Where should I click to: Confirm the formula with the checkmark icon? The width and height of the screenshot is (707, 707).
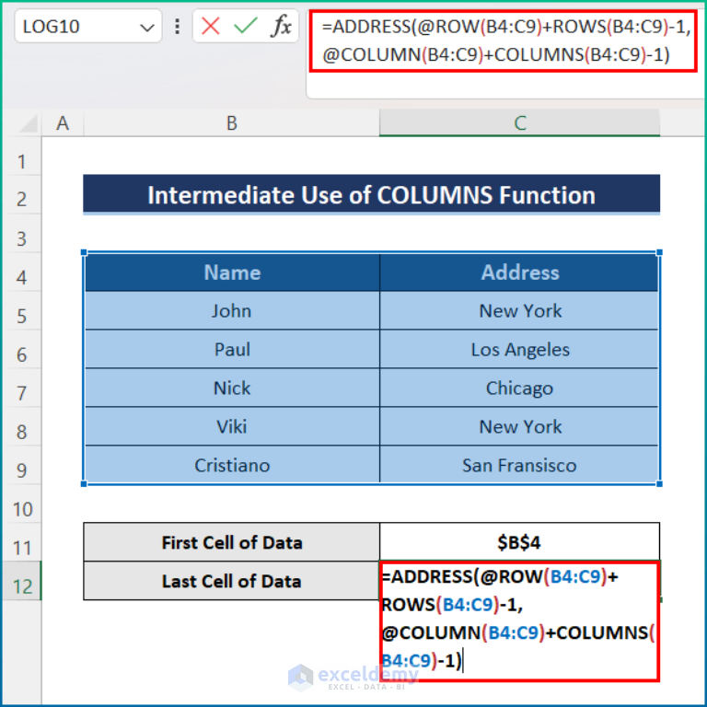(x=245, y=26)
